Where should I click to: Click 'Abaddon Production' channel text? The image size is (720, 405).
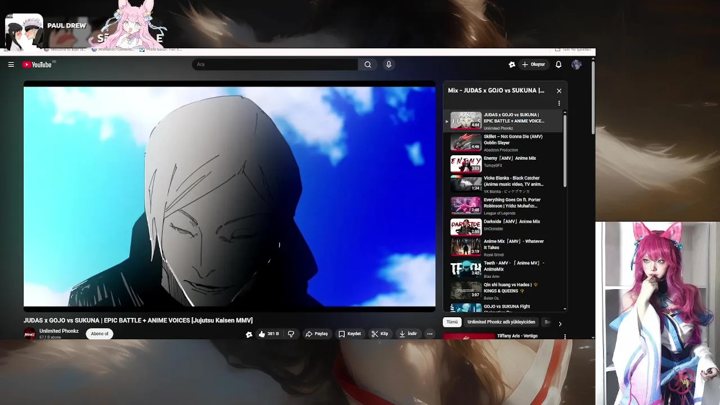pos(501,150)
